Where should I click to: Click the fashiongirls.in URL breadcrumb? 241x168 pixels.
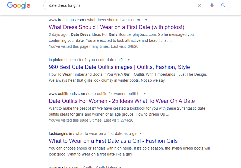pyautogui.click(x=93, y=134)
